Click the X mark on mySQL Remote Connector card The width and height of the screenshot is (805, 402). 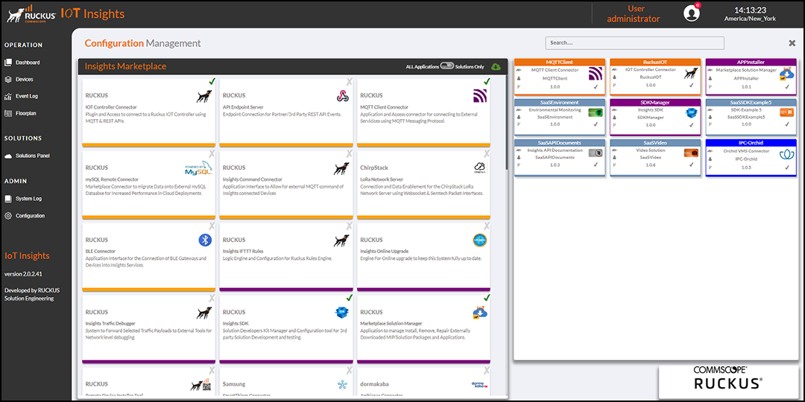point(212,153)
